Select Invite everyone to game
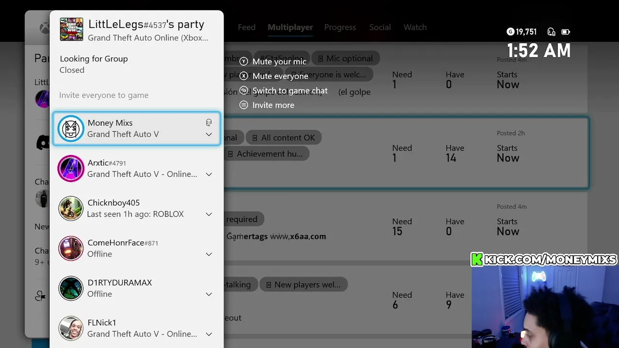Viewport: 619px width, 348px height. tap(104, 95)
